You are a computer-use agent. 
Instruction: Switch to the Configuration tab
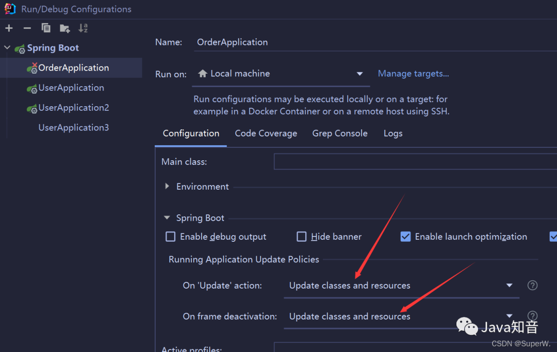(191, 133)
